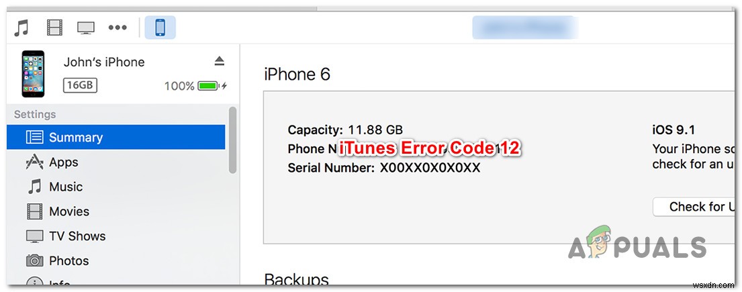Screen dimensions: 742x292
Task: Click the blurred account name field
Action: click(525, 28)
